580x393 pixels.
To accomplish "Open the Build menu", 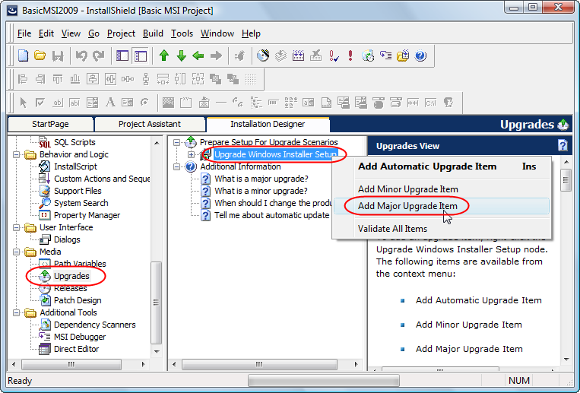I will (x=153, y=33).
